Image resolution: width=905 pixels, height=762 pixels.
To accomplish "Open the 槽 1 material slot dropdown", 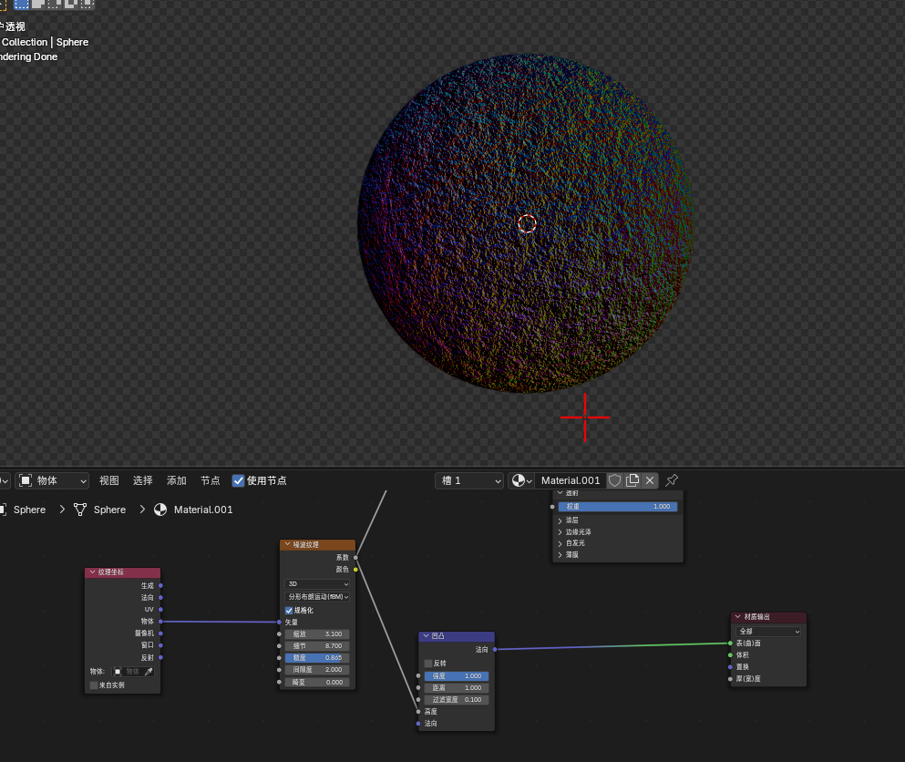I will (469, 480).
